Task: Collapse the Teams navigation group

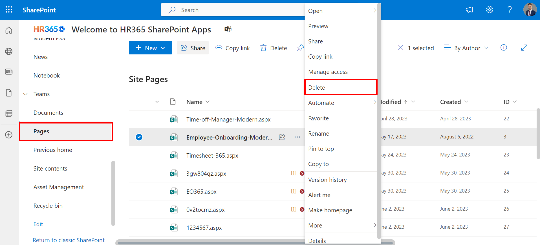Action: coord(25,94)
